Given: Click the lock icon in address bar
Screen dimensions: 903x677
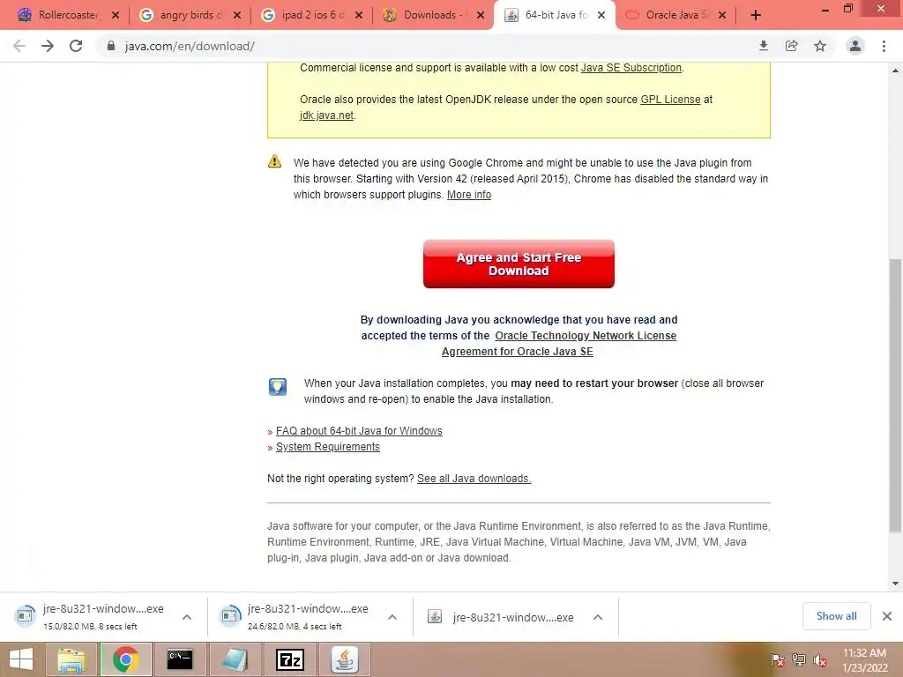Looking at the screenshot, I should [111, 46].
